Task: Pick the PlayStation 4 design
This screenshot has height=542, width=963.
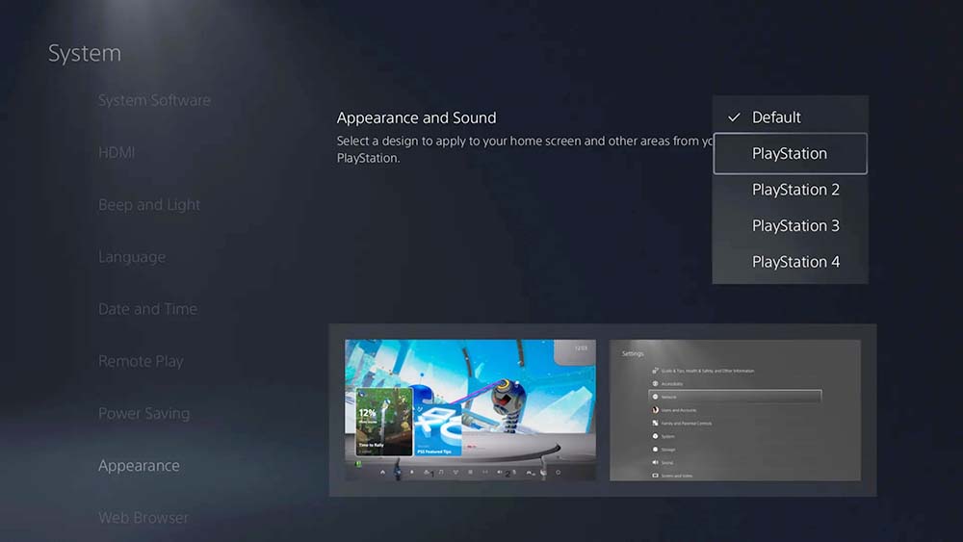Action: [790, 262]
